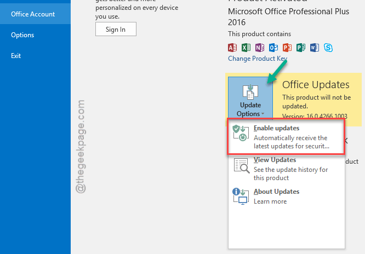Click the Office Updates heading
Screen dimensions: 365x254
point(316,85)
